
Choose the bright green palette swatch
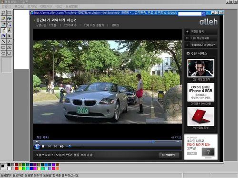(x=24, y=169)
